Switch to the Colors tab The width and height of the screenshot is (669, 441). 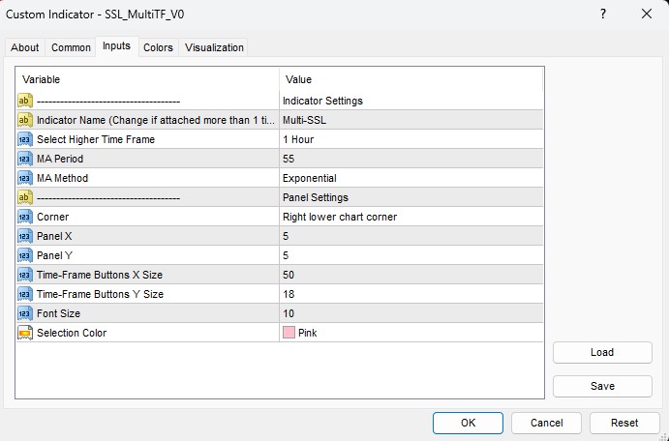coord(158,47)
